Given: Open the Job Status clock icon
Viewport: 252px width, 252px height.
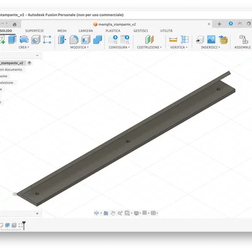Looking at the screenshot, I should [x=249, y=23].
